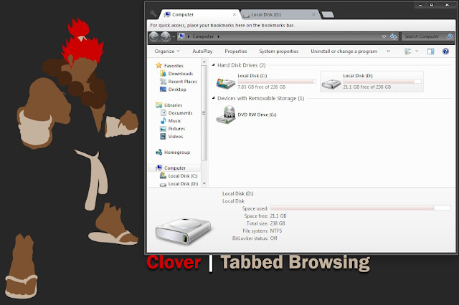Switch to the Local Disk (D:) tab

[280, 14]
